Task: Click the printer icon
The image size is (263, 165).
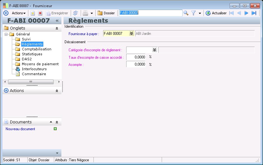Action: point(85,13)
